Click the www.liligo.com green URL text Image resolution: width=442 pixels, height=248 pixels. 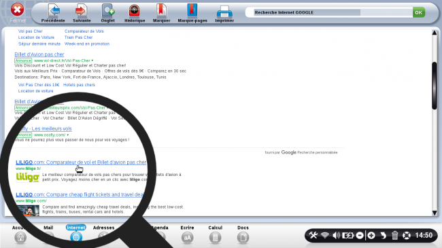click(31, 200)
